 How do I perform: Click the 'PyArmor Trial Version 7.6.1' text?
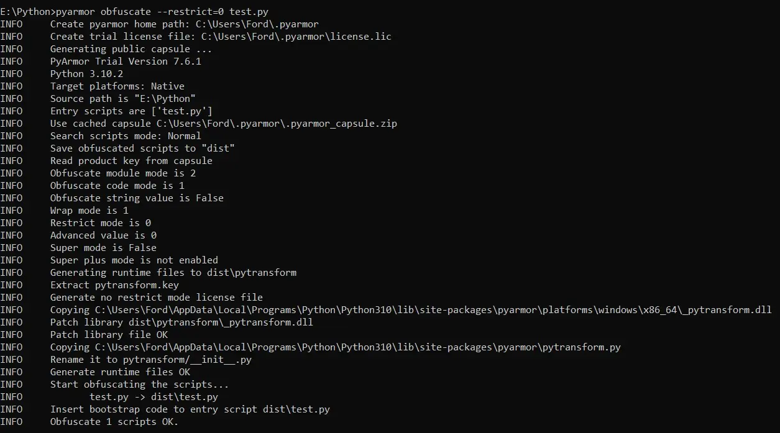126,62
